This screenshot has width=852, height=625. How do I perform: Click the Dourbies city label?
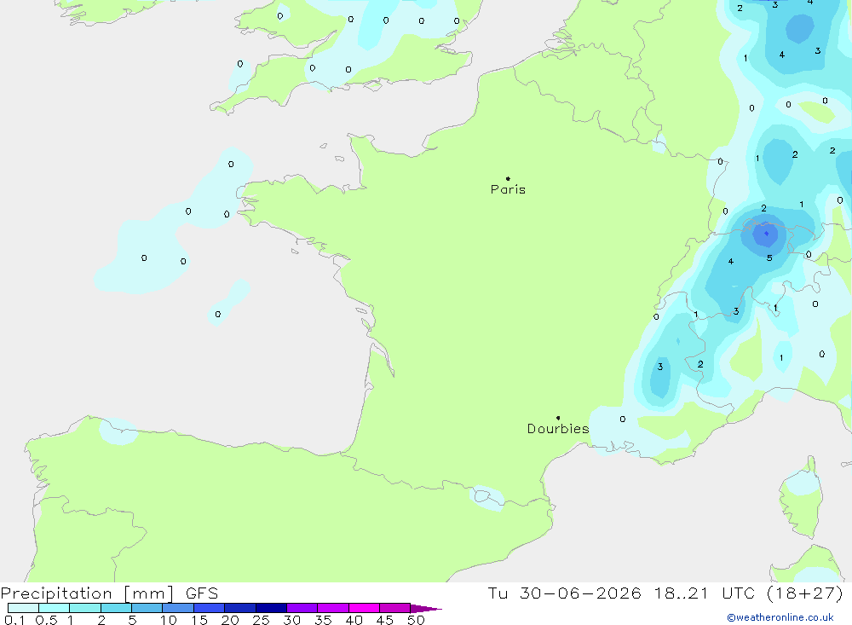coord(558,429)
